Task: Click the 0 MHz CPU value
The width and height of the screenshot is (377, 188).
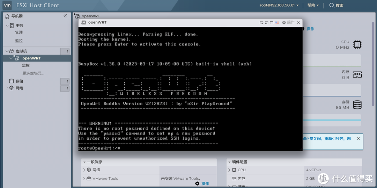Action: pos(342,47)
